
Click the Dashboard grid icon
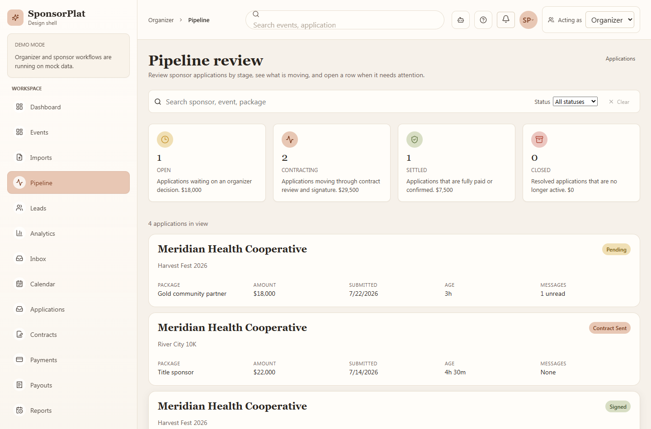pos(19,107)
